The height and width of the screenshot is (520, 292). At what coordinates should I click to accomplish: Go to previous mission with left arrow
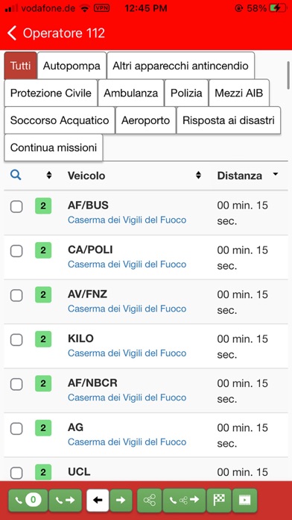tap(98, 500)
